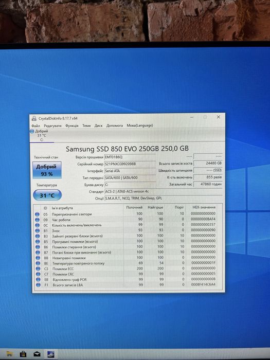Click the CrystalDiskInfo title bar app icon
Viewport: 270px width, 360px height.
34,118
